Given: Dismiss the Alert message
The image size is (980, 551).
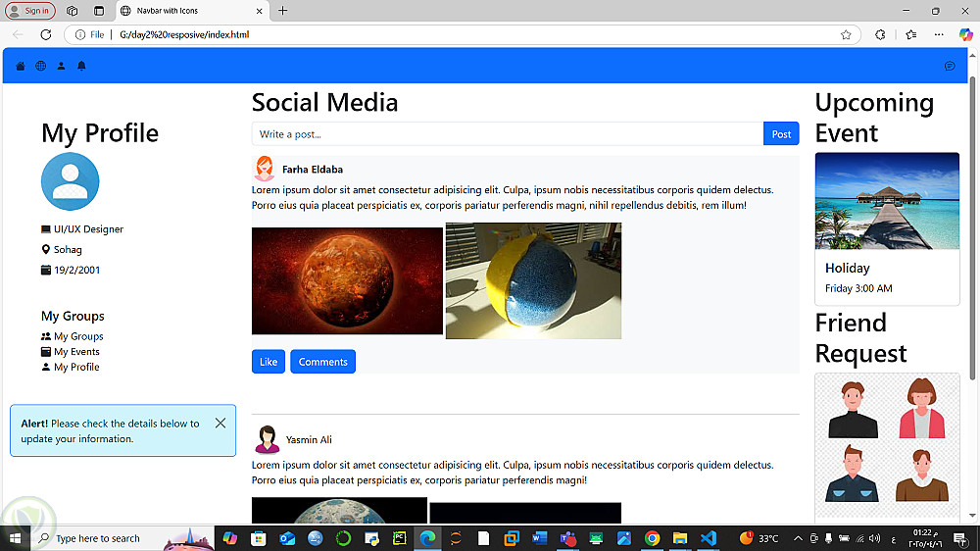Looking at the screenshot, I should tap(220, 423).
